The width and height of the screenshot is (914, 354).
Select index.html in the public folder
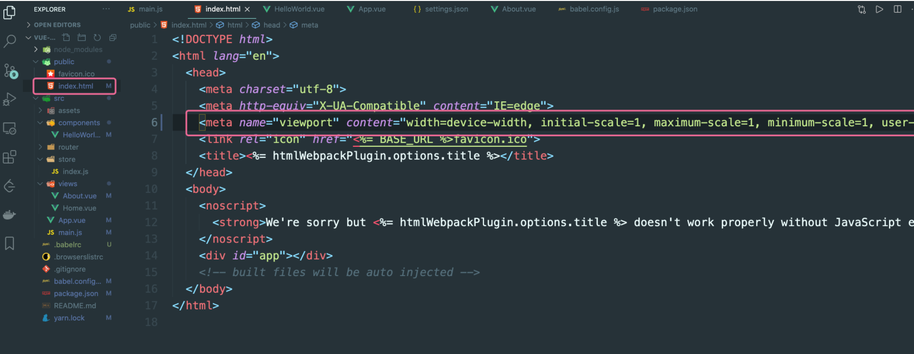click(x=70, y=86)
